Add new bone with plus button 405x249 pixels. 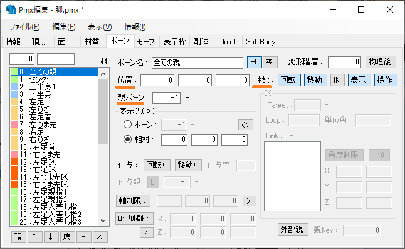pyautogui.click(x=83, y=237)
